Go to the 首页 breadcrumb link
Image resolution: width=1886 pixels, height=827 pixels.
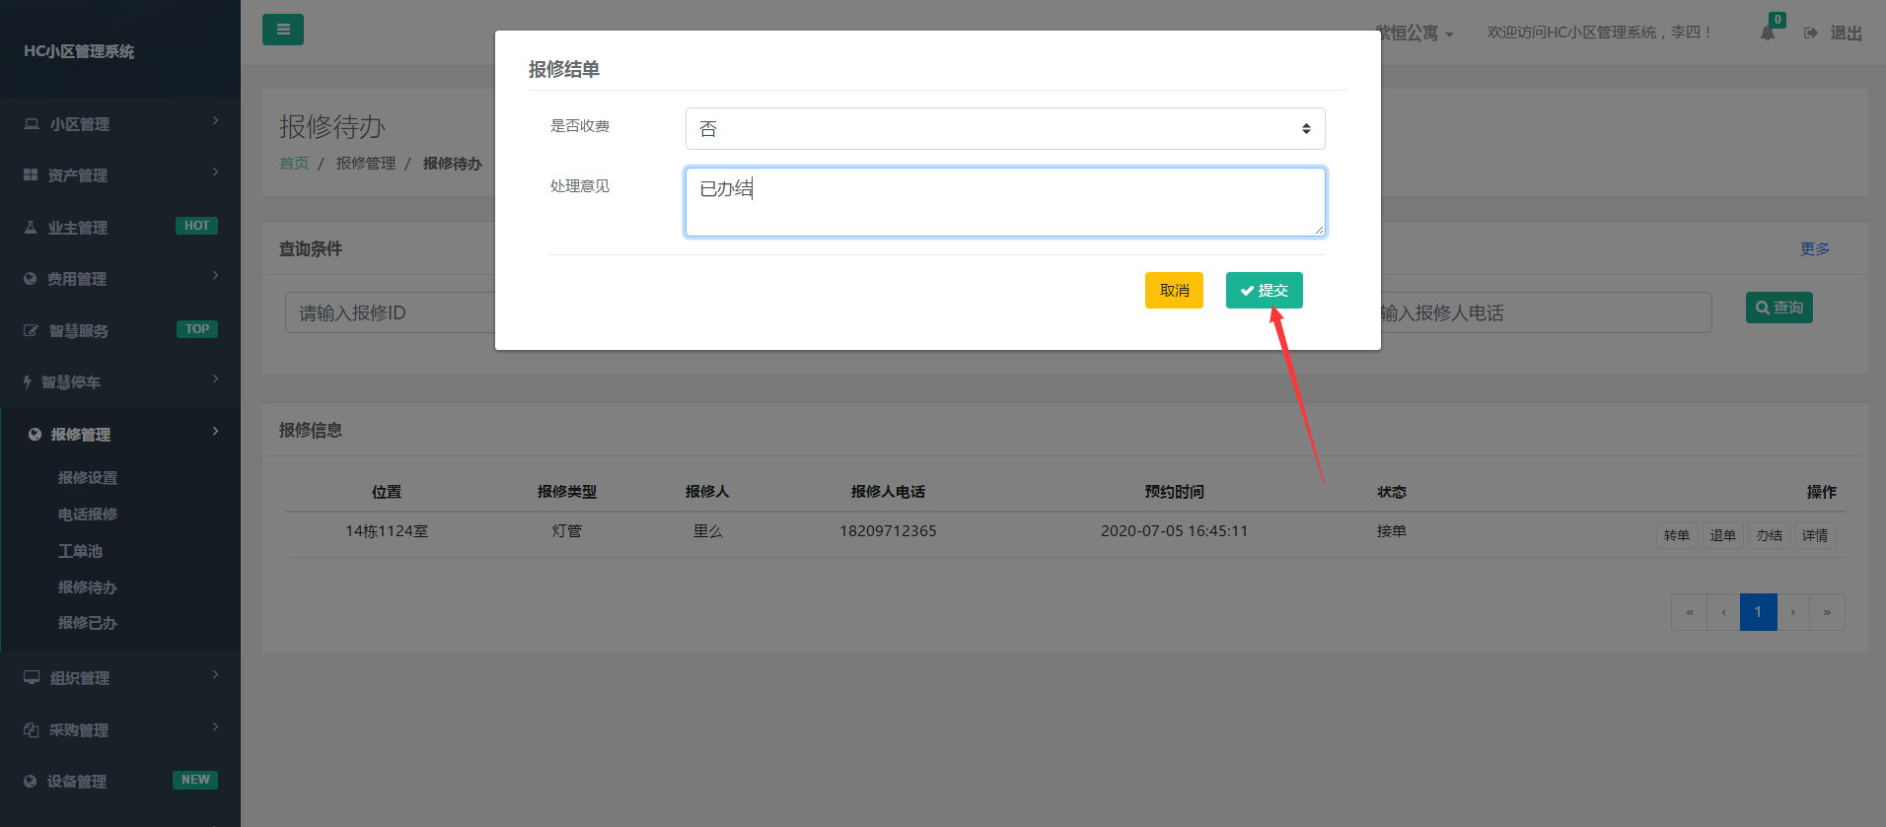pyautogui.click(x=294, y=164)
